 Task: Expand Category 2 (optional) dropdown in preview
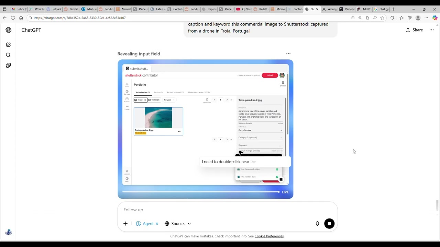[260, 138]
